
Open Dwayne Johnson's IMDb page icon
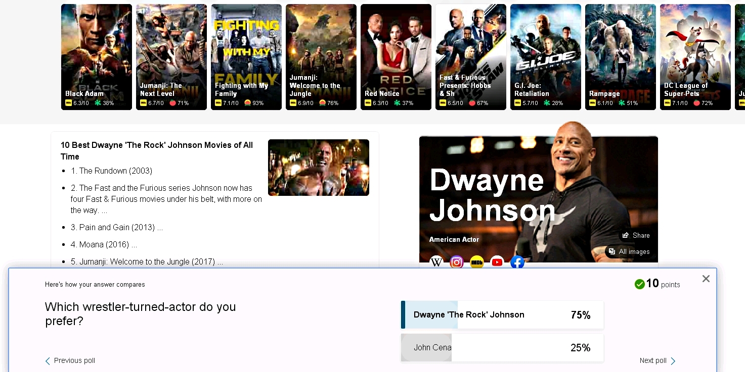tap(477, 262)
